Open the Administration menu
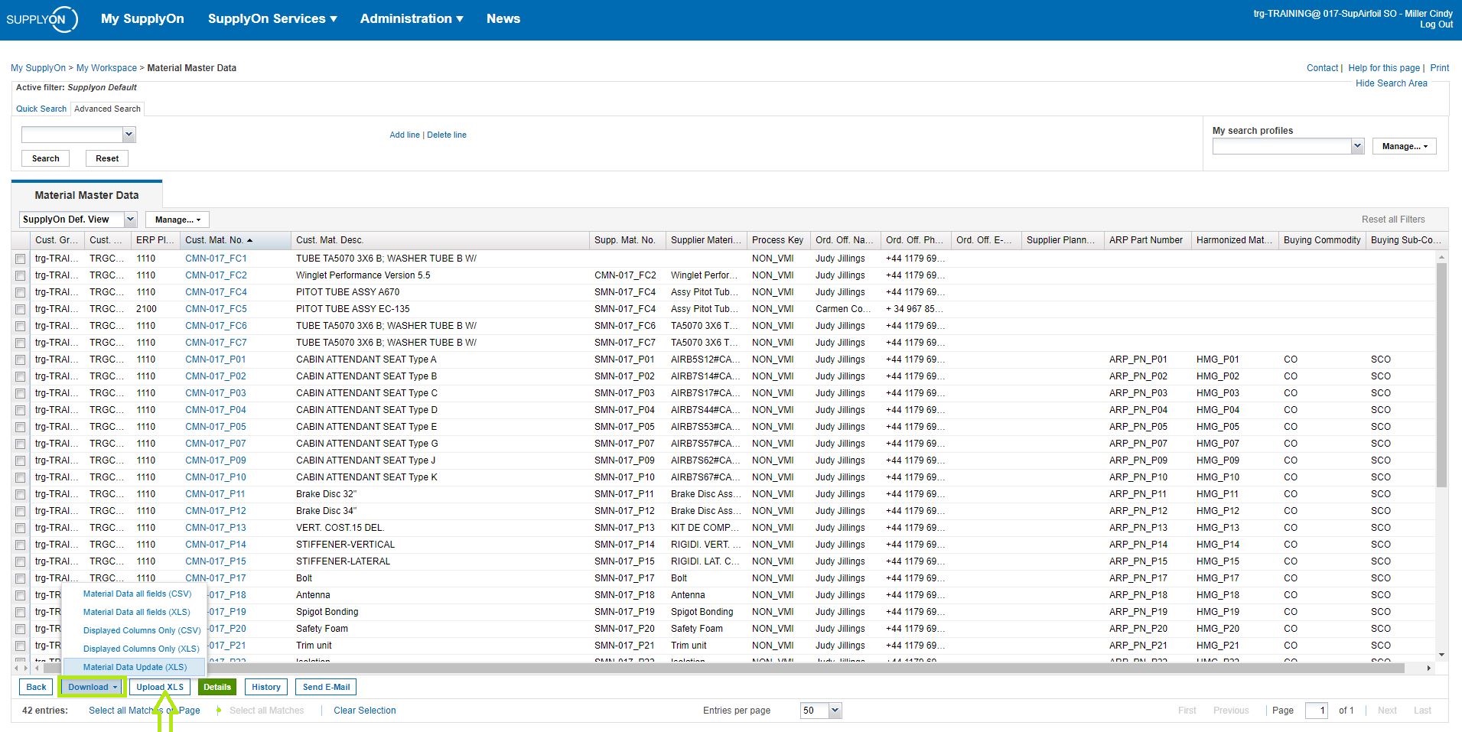 (x=412, y=18)
